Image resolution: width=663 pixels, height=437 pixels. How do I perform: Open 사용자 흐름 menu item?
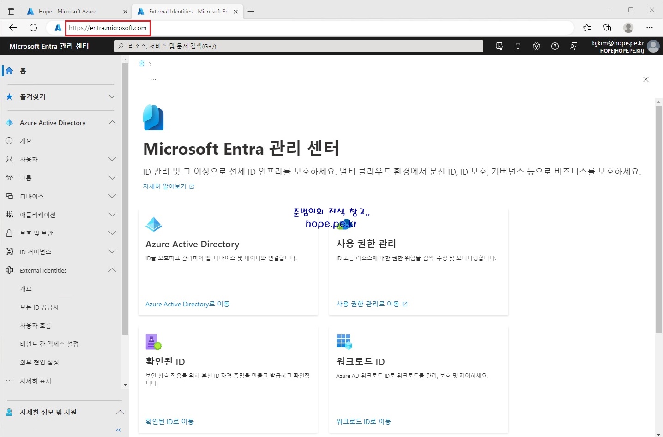click(36, 326)
